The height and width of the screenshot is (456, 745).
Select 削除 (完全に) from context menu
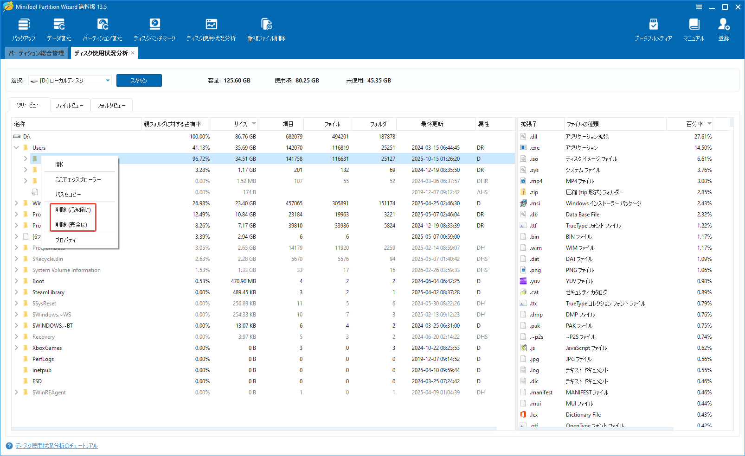[72, 225]
